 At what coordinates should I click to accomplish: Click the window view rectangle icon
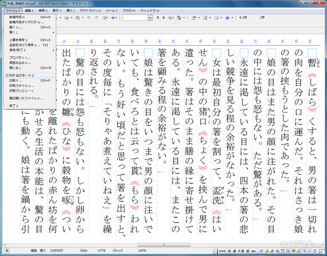pyautogui.click(x=216, y=18)
